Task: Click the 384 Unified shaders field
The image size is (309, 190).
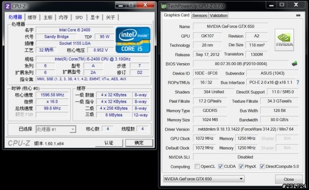Action: tap(213, 92)
